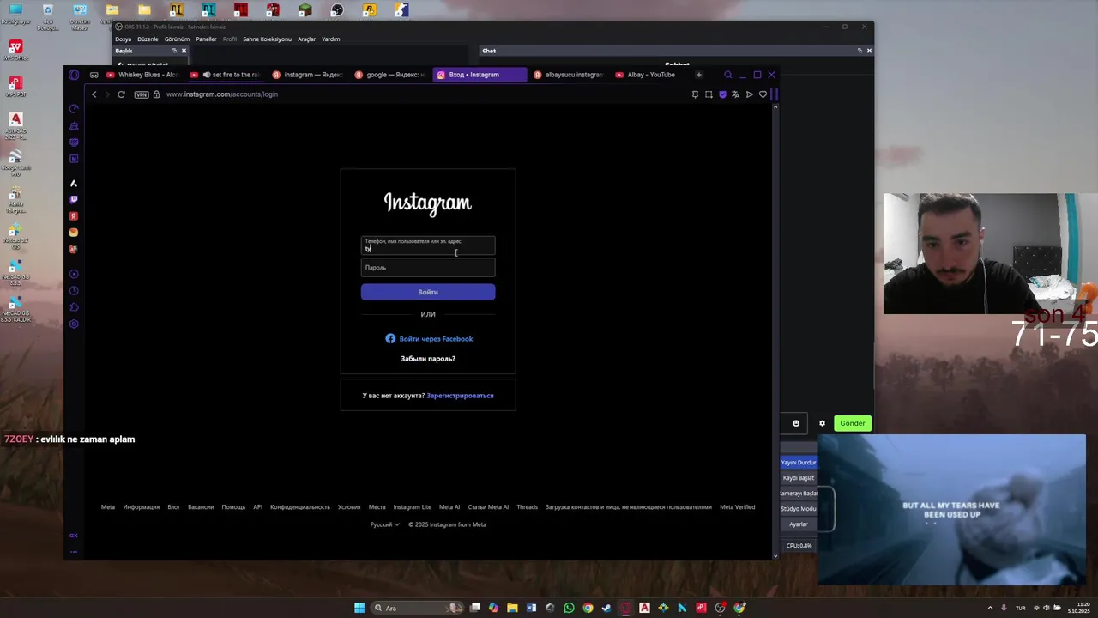The width and height of the screenshot is (1098, 618).
Task: Click 'Зарегистрироваться' sign-up link
Action: [x=460, y=396]
